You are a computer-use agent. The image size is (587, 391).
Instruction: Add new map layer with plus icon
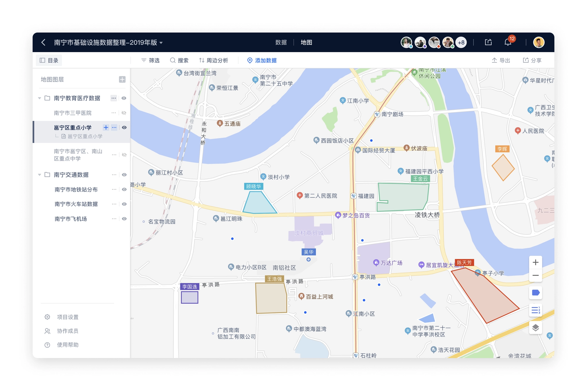click(122, 79)
